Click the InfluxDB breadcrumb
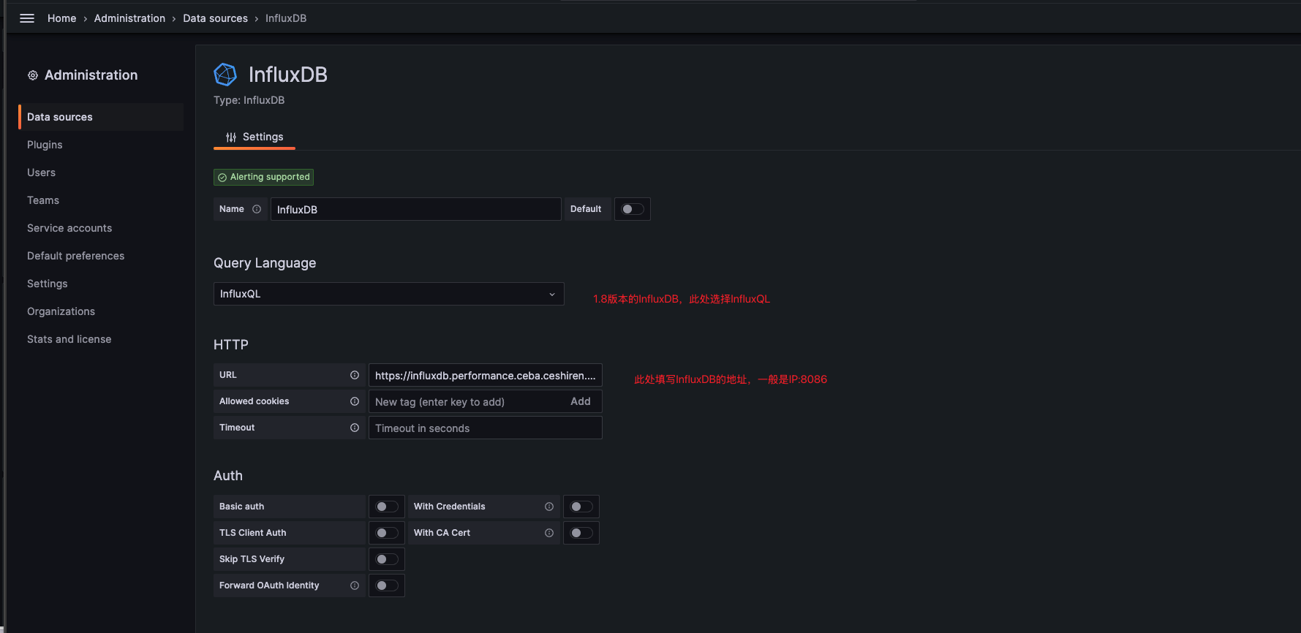1301x633 pixels. 286,18
